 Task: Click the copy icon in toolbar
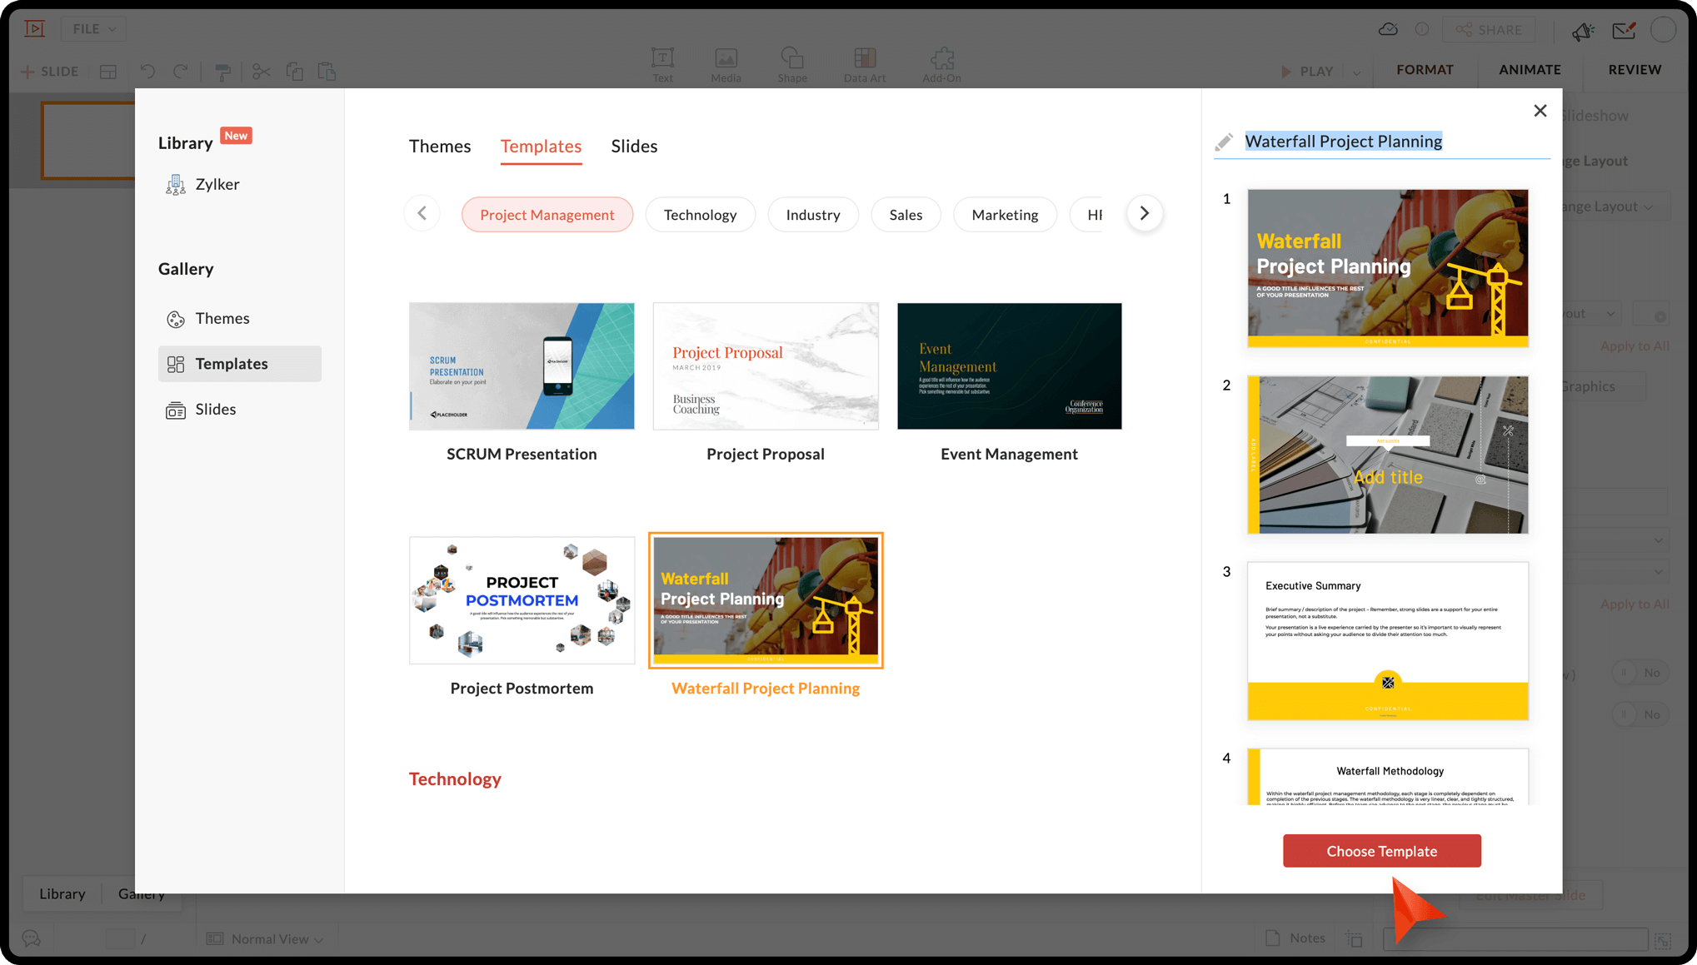coord(294,72)
